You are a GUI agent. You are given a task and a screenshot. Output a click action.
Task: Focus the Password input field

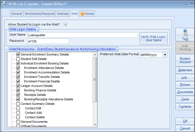[x=48, y=41]
